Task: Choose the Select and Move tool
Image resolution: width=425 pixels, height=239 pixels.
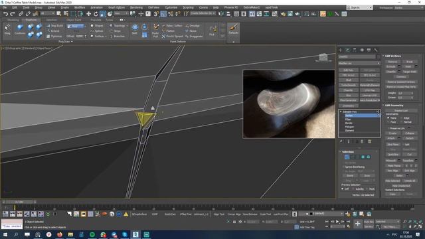Action: tap(88, 14)
